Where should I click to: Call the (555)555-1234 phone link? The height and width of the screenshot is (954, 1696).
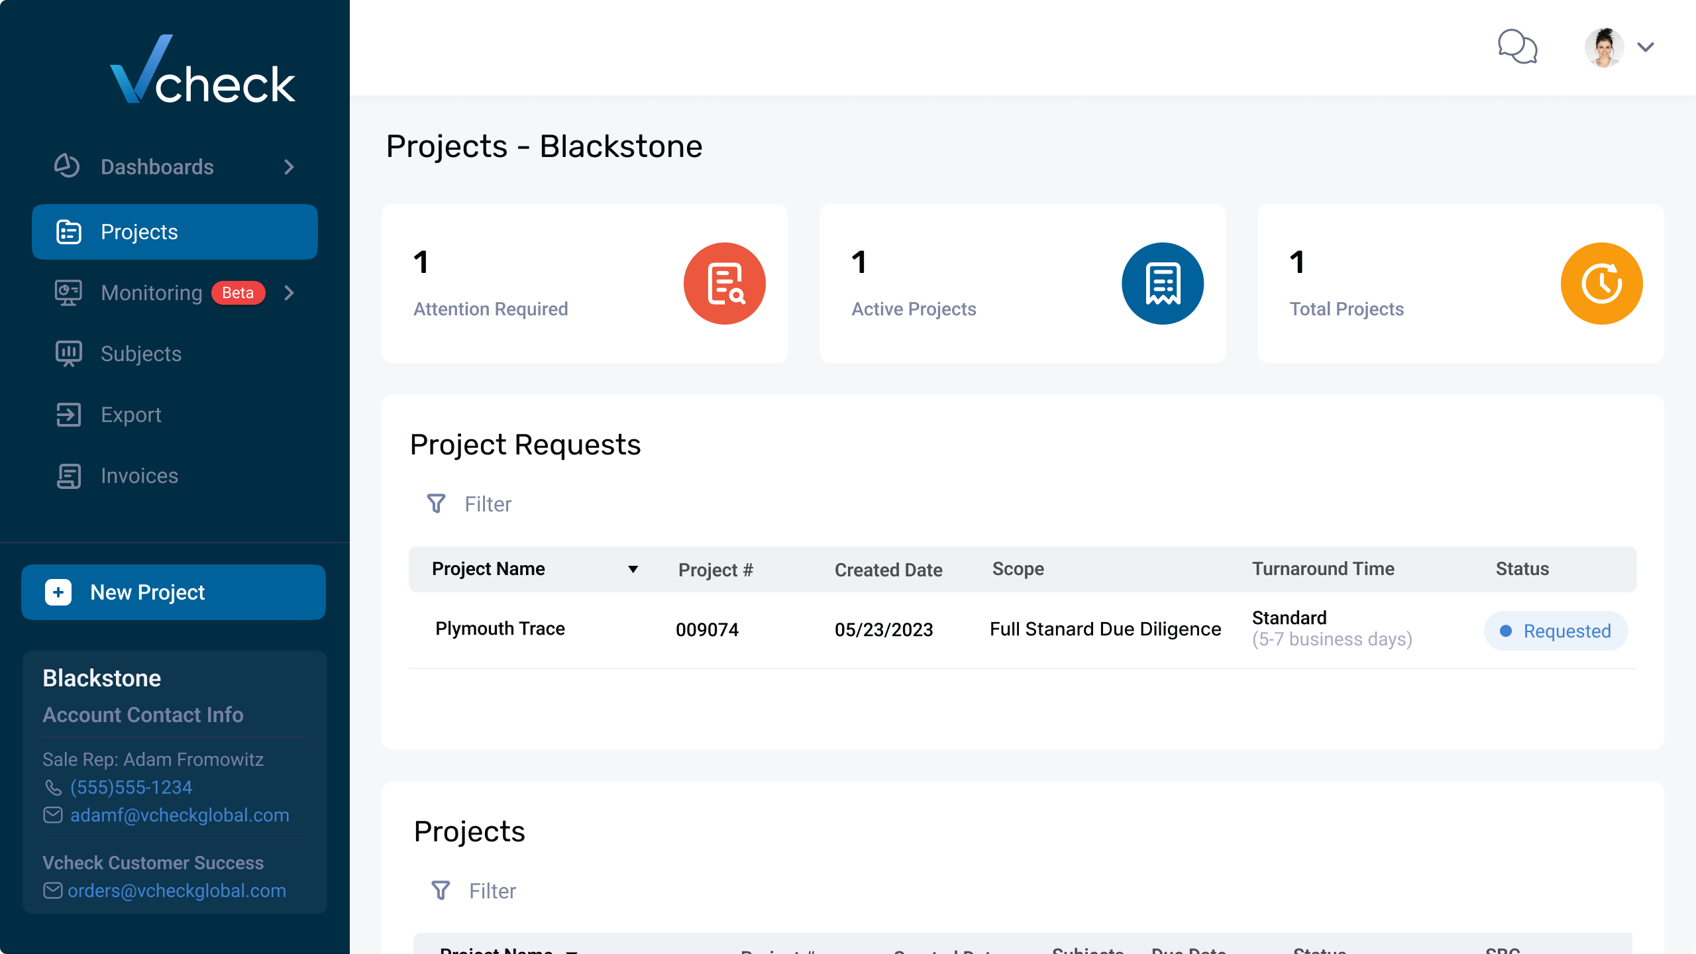pyautogui.click(x=131, y=788)
